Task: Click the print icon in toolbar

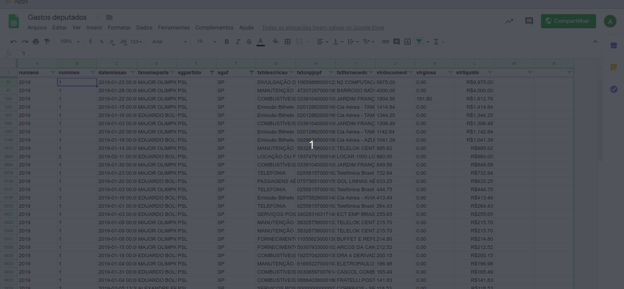Action: (36, 42)
